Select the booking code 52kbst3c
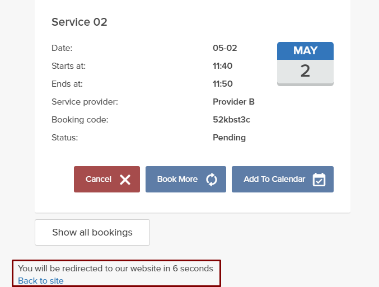 [x=231, y=120]
